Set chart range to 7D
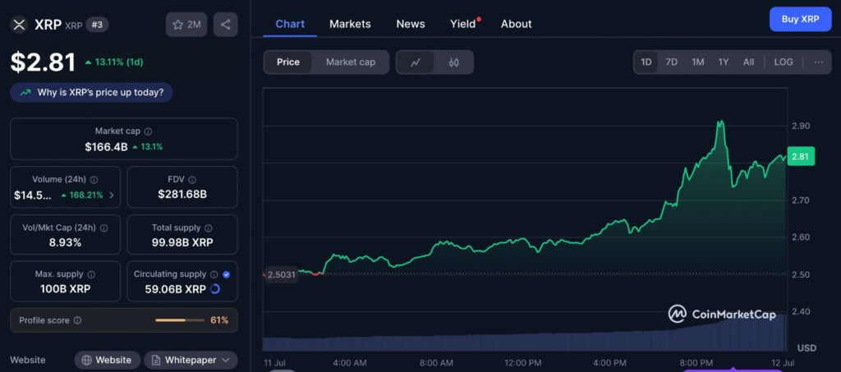841x372 pixels. point(672,62)
